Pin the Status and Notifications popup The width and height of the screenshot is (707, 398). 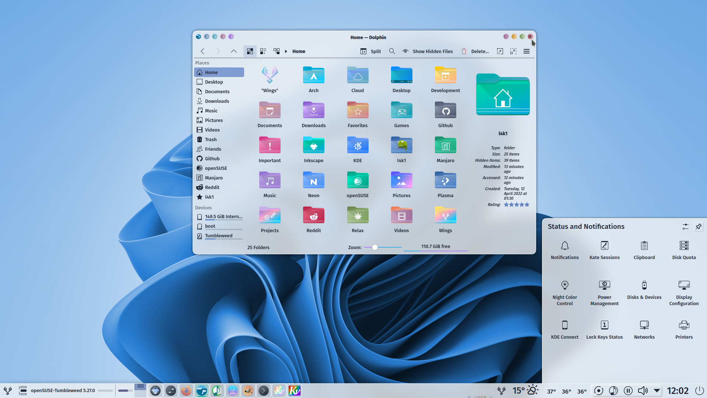tap(699, 227)
